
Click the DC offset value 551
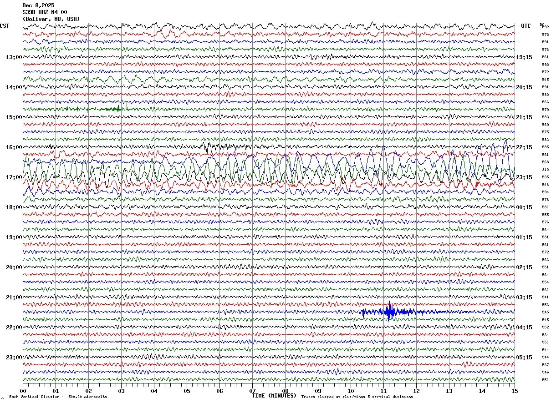click(x=545, y=267)
